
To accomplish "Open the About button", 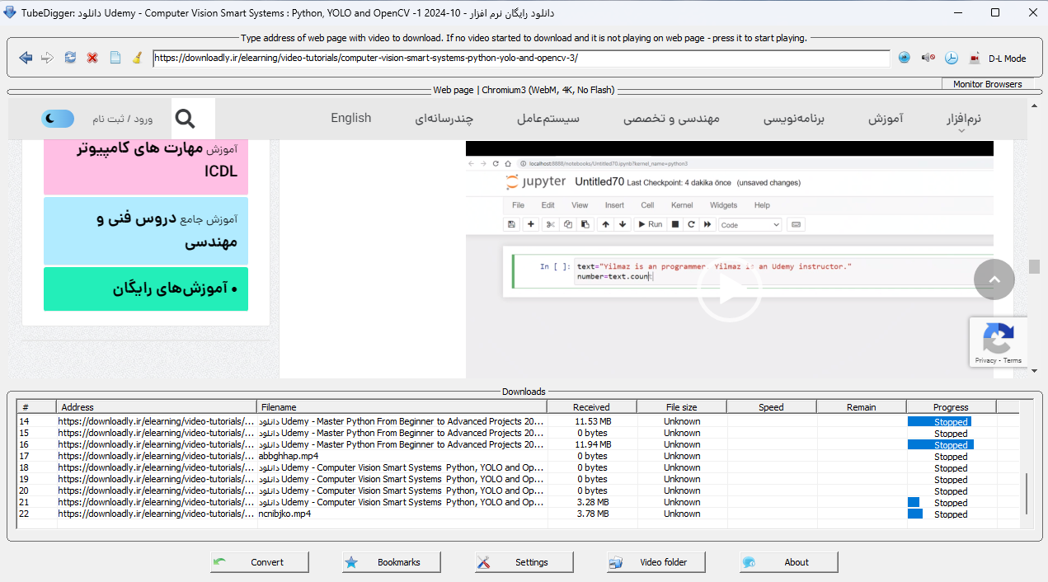I will [789, 562].
